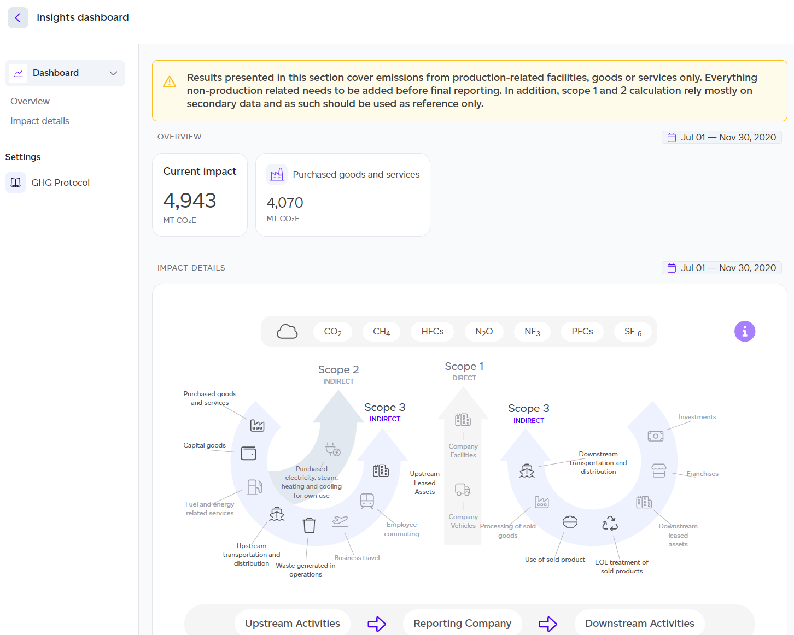Click the fuel pump icon in diagram

coord(255,487)
